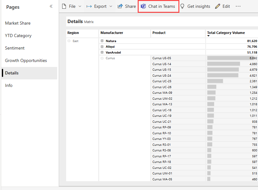Click the Export arrow icon
Viewport: 258px width, 190px height.
[x=89, y=7]
